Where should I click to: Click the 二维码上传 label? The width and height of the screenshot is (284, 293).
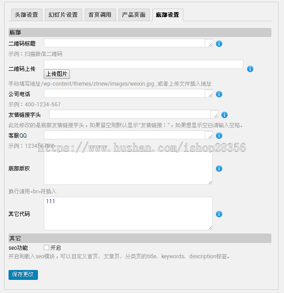(x=22, y=69)
